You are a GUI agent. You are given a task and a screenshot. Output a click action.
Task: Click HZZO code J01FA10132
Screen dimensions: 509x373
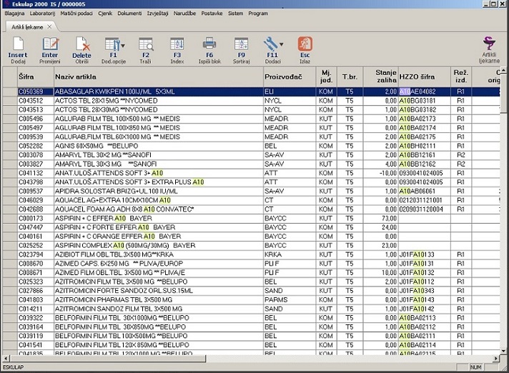417,273
